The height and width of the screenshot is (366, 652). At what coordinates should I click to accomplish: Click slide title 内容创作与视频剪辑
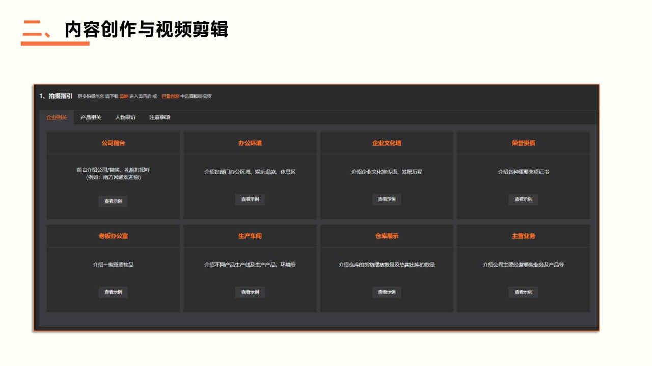(146, 29)
